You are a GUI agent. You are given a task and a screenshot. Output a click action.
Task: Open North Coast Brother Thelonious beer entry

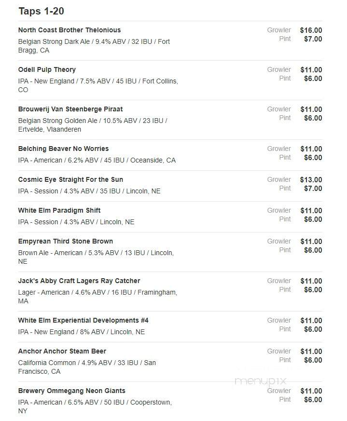[69, 30]
